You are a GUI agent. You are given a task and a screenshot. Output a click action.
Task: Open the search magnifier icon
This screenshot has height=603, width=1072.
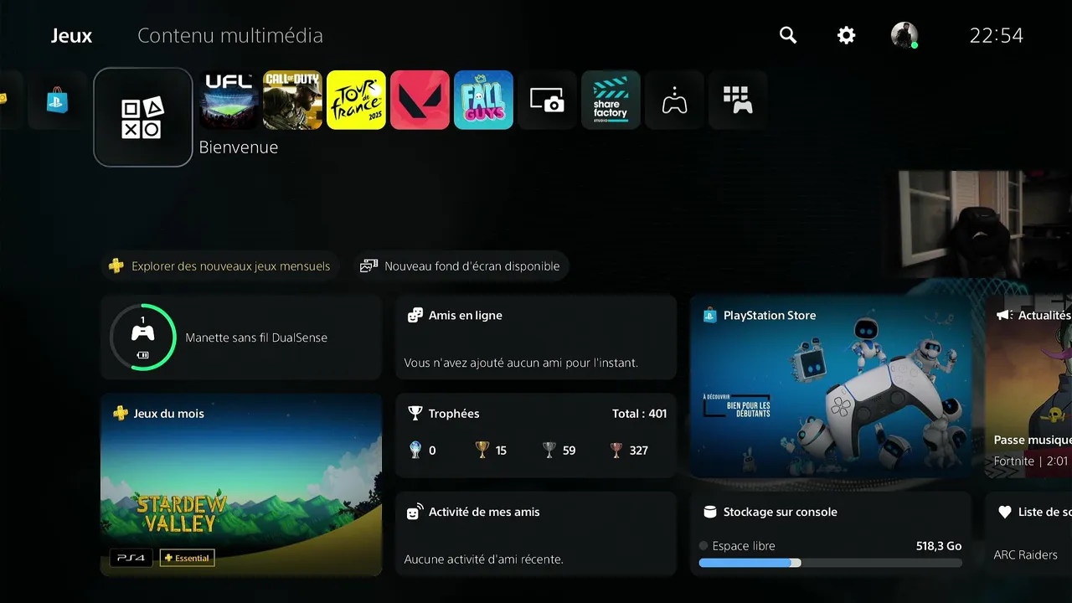(788, 35)
